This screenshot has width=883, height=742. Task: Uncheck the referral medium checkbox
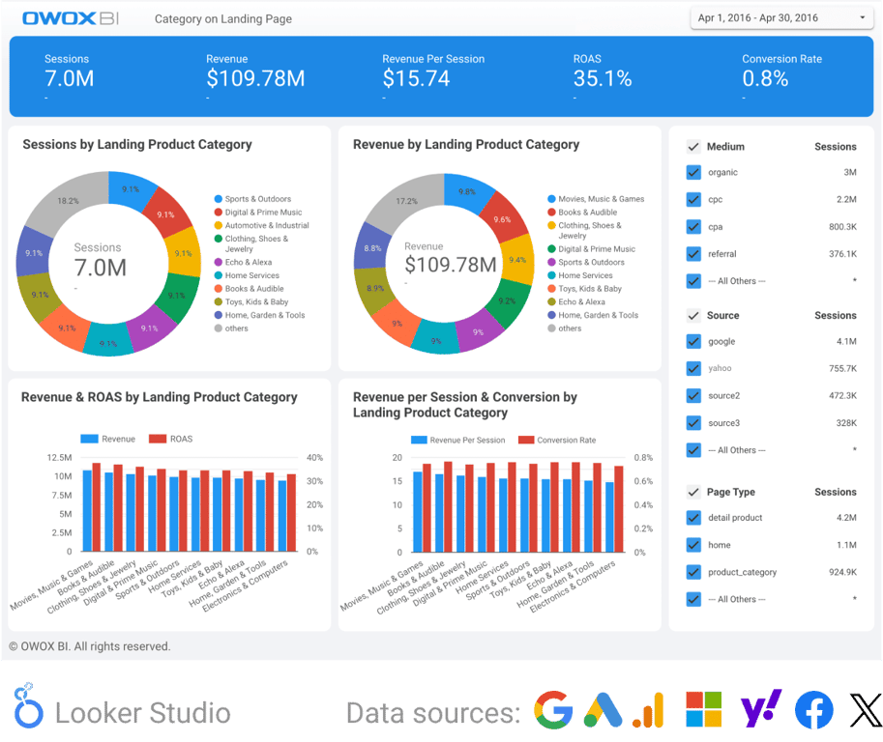click(693, 254)
